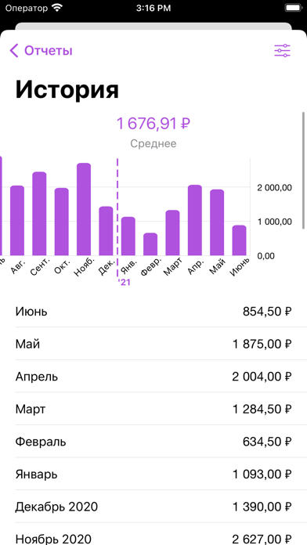307x545 pixels.
Task: Tap the back chevron arrow
Action: click(x=14, y=51)
